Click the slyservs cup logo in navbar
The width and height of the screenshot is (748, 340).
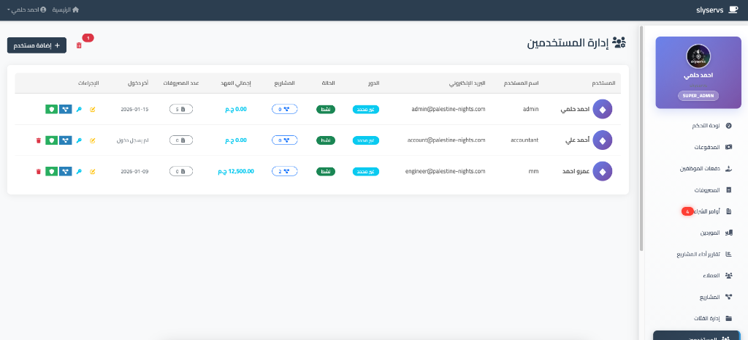click(733, 10)
